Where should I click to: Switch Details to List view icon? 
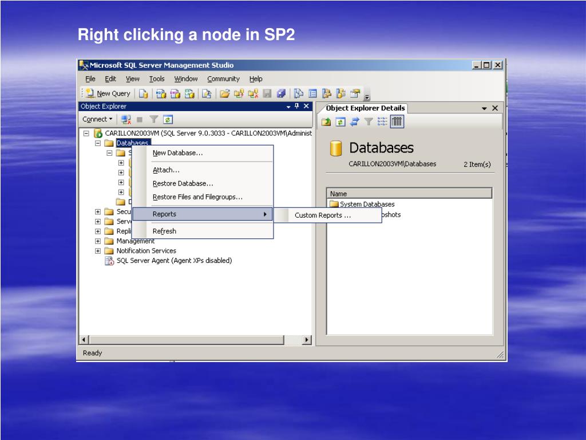click(382, 121)
